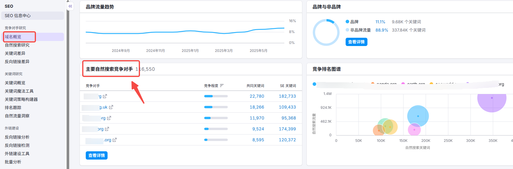Collapse the left sidebar with the double-chevron icon

tap(70, 6)
